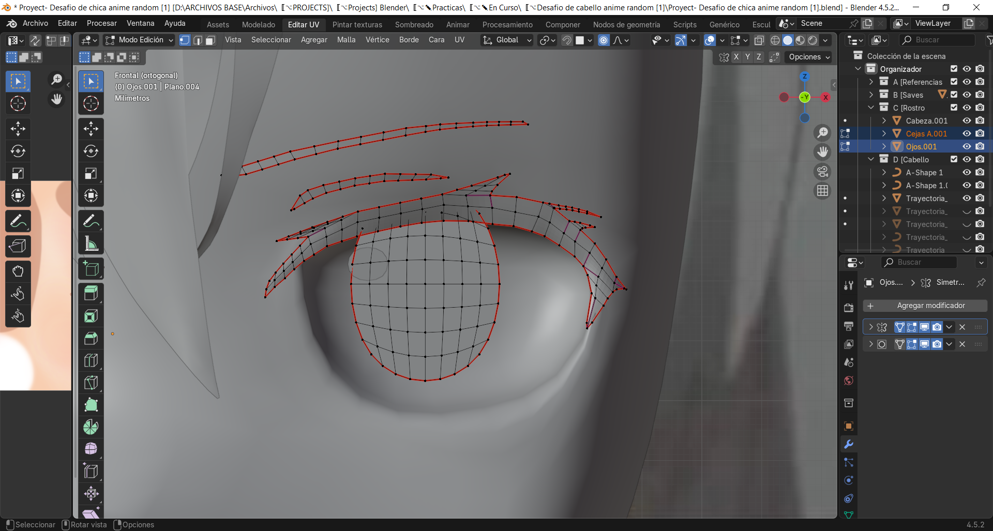Click the 3D cursor tool in viewport
The width and height of the screenshot is (993, 531).
[x=91, y=104]
